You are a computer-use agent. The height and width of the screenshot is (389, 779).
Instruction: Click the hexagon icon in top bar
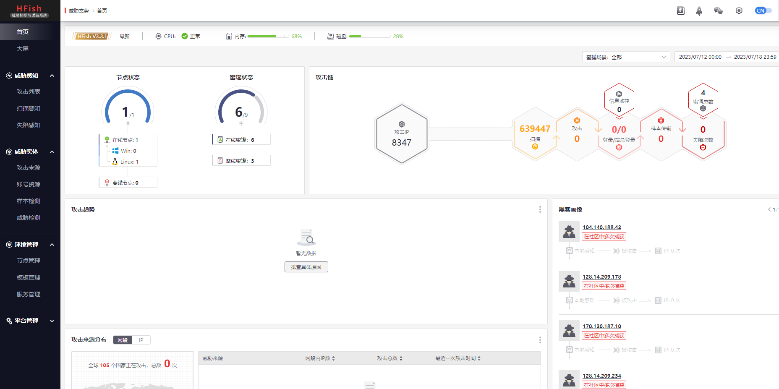tap(739, 10)
